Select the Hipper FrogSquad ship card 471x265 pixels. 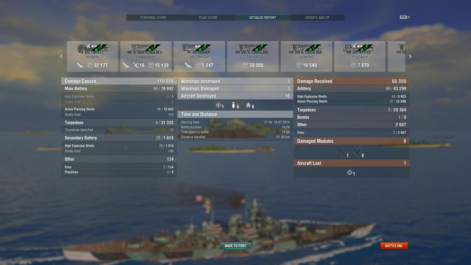[360, 57]
